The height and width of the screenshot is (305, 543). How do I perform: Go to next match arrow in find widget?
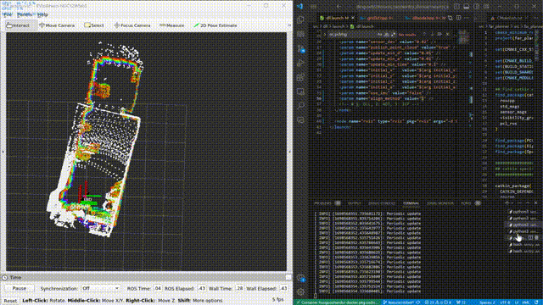point(432,34)
